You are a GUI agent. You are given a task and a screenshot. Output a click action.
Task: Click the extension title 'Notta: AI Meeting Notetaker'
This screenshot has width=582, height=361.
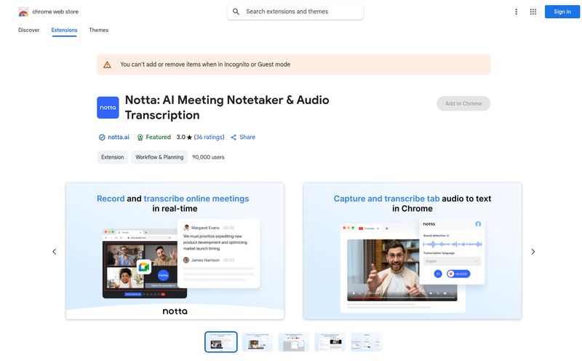pos(227,107)
